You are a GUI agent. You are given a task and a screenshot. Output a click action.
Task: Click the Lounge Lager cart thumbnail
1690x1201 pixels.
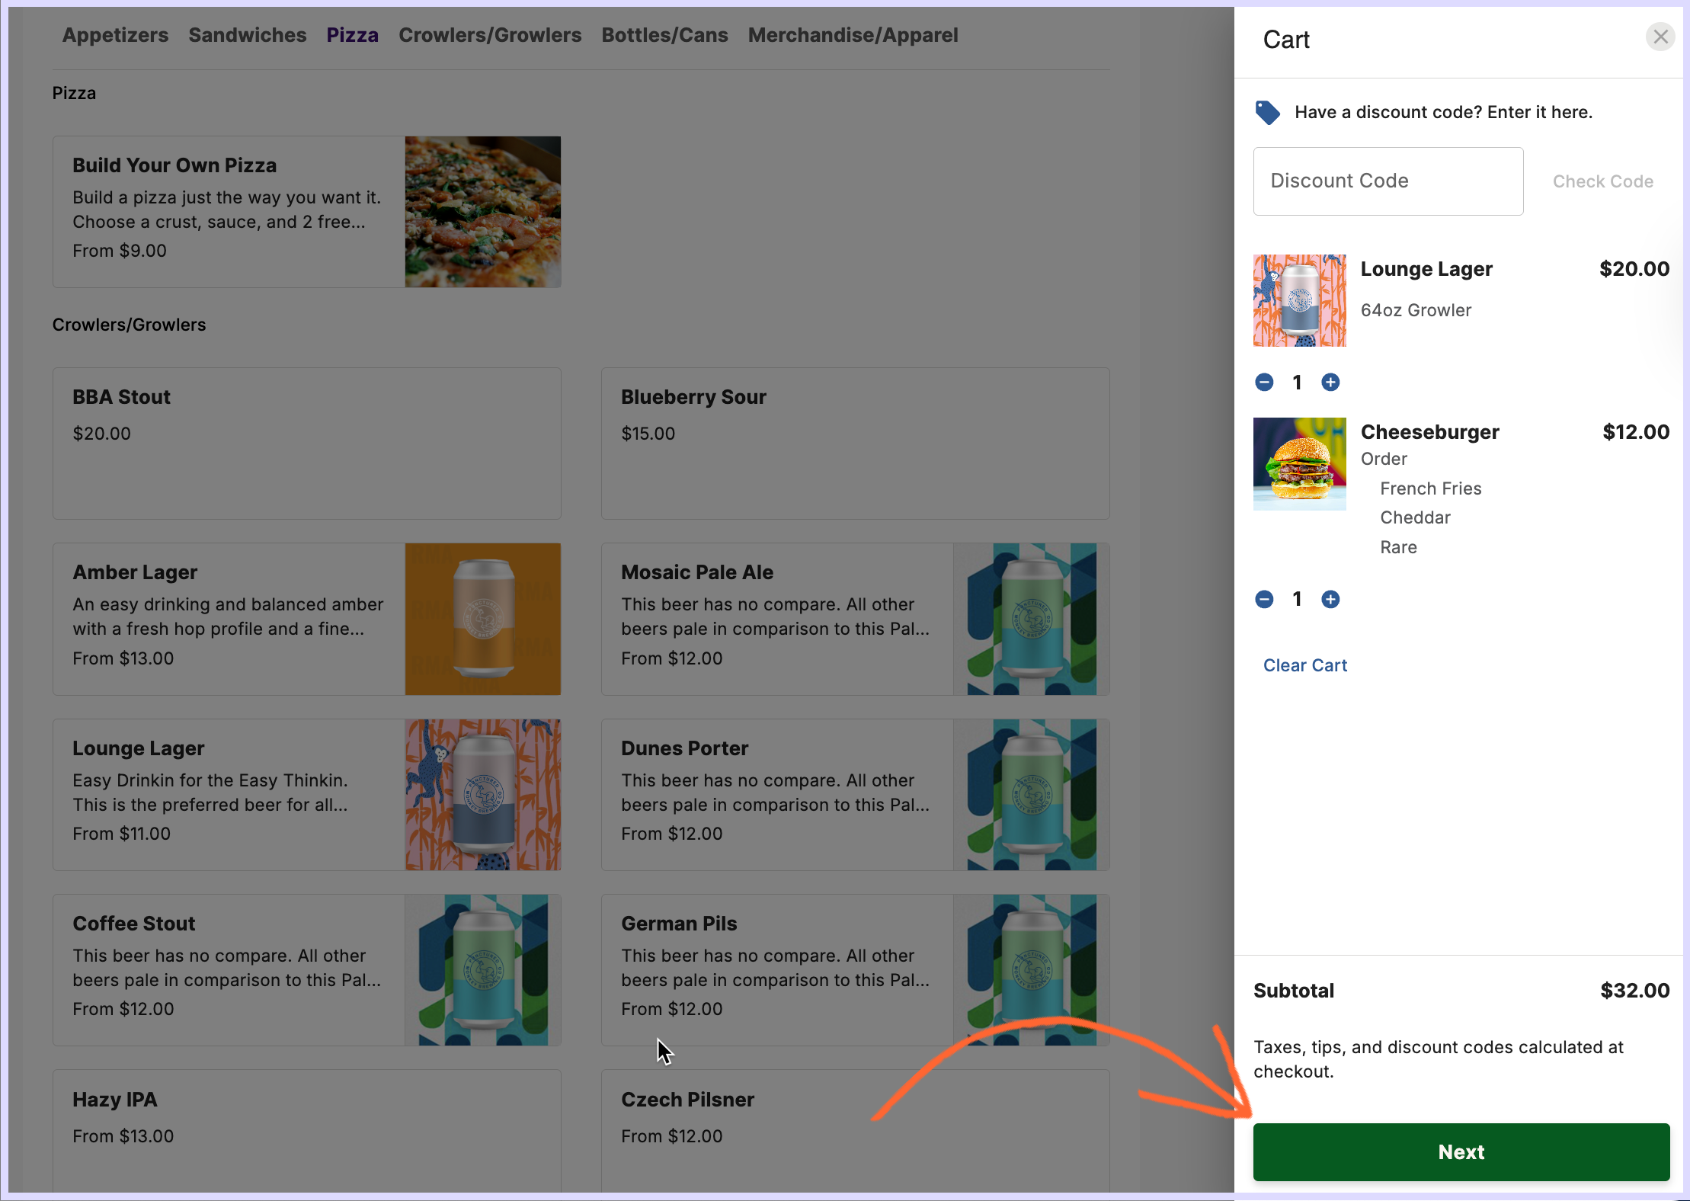pos(1299,300)
